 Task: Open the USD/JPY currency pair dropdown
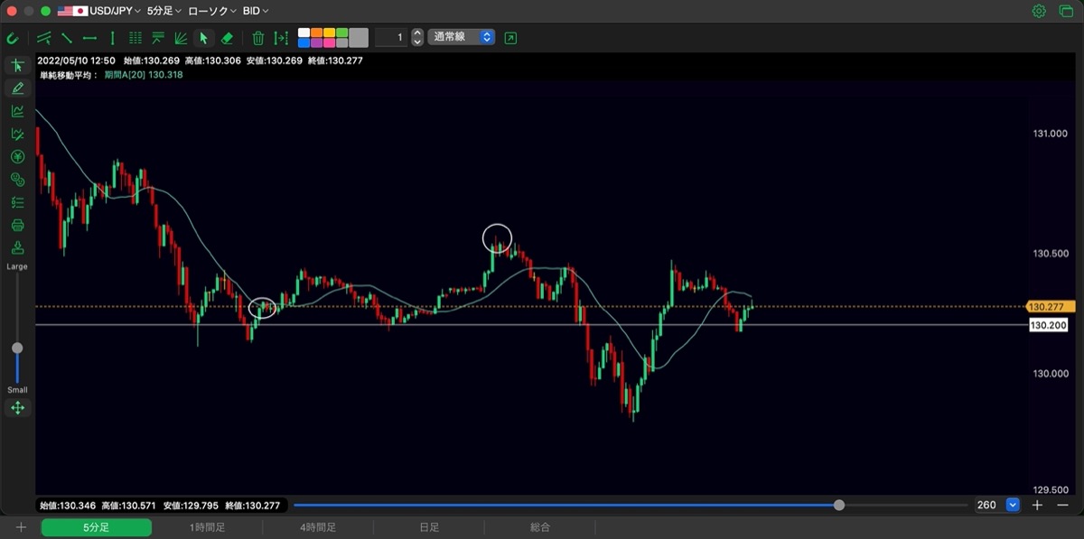99,11
